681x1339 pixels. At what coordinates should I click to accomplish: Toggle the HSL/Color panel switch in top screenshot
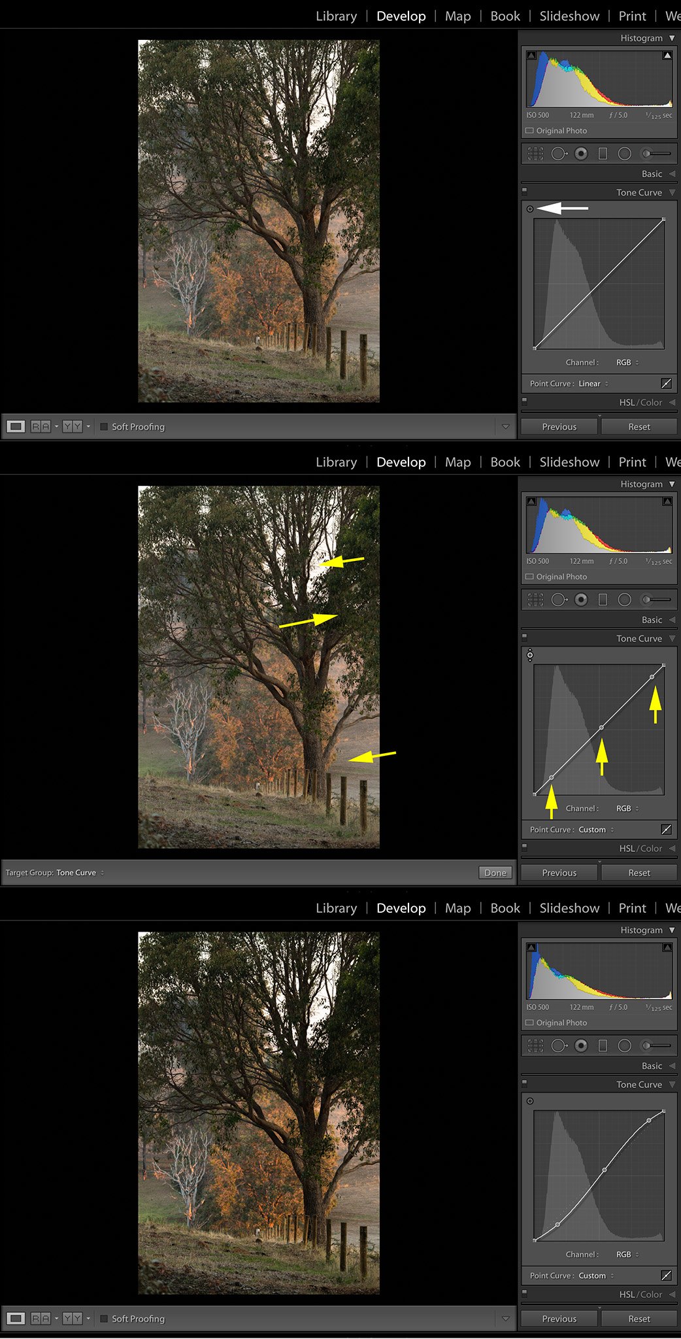coord(524,401)
